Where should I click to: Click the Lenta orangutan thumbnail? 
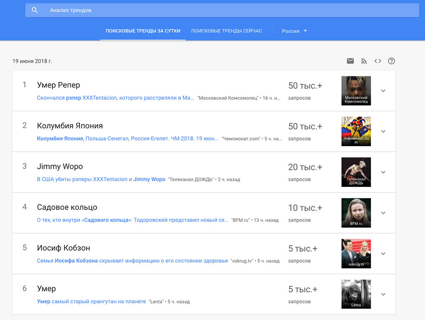click(x=356, y=294)
